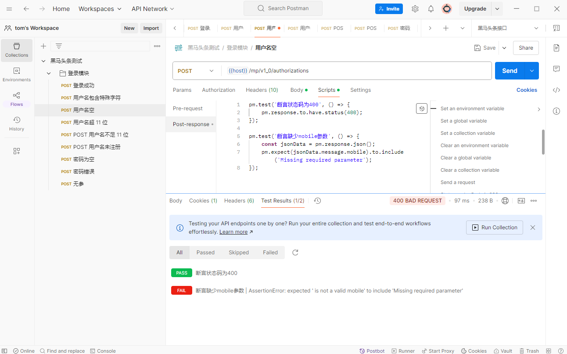The image size is (567, 354).
Task: Switch to the Headers (10) request tab
Action: pos(262,90)
